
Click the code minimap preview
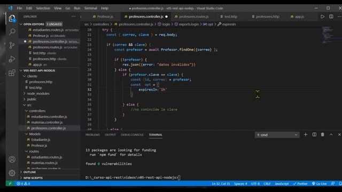click(x=328, y=35)
